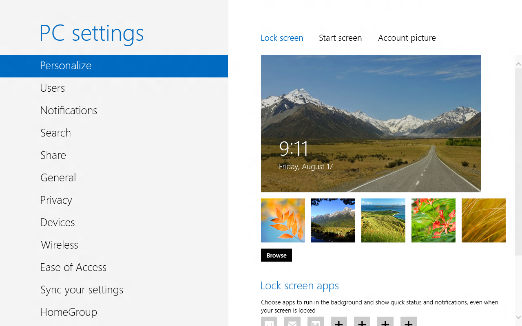Open the Account picture tab
The width and height of the screenshot is (522, 326).
407,37
